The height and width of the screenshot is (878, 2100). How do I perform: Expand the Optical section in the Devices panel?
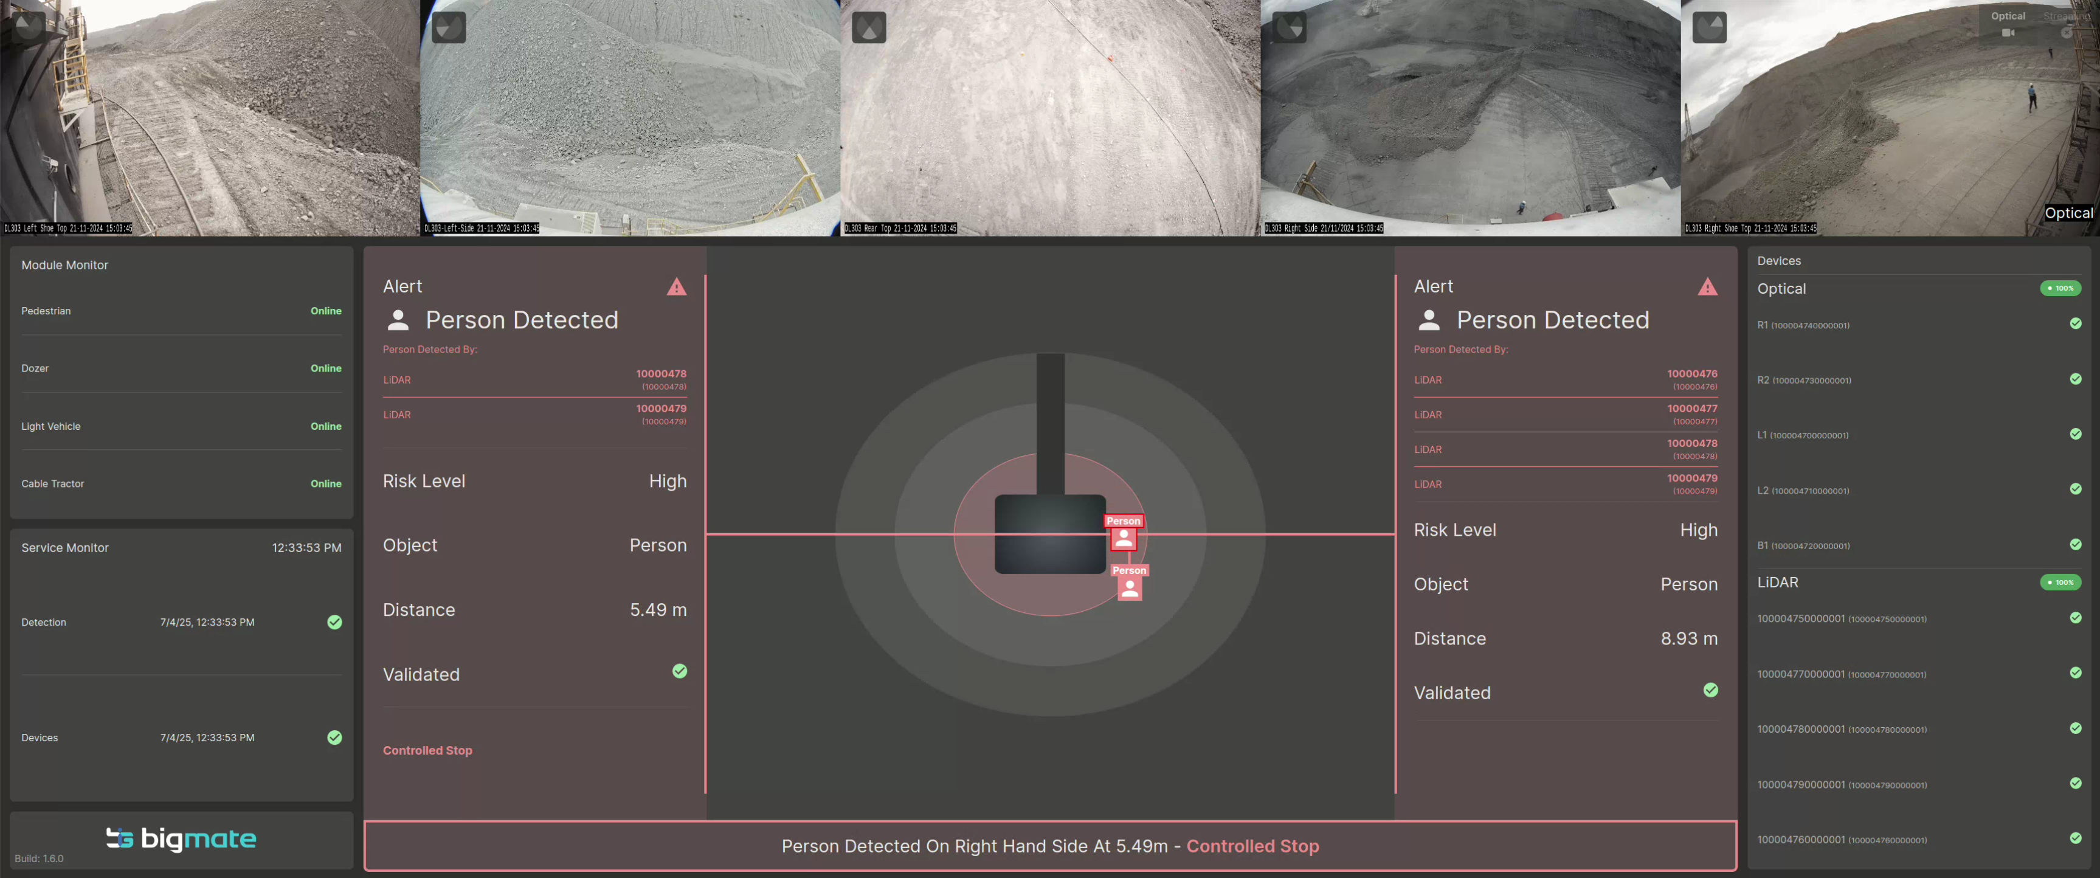point(1782,289)
